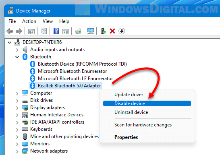Click the Forward arrow toolbar icon
This screenshot has height=155, width=220.
[x=19, y=31]
